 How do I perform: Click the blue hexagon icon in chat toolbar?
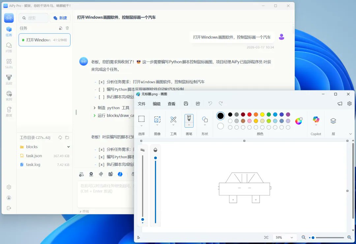[120, 174]
